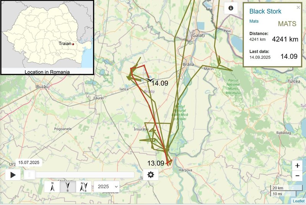This screenshot has height=205, width=306.
Task: Click the 14.09 track date label
Action: tap(160, 83)
